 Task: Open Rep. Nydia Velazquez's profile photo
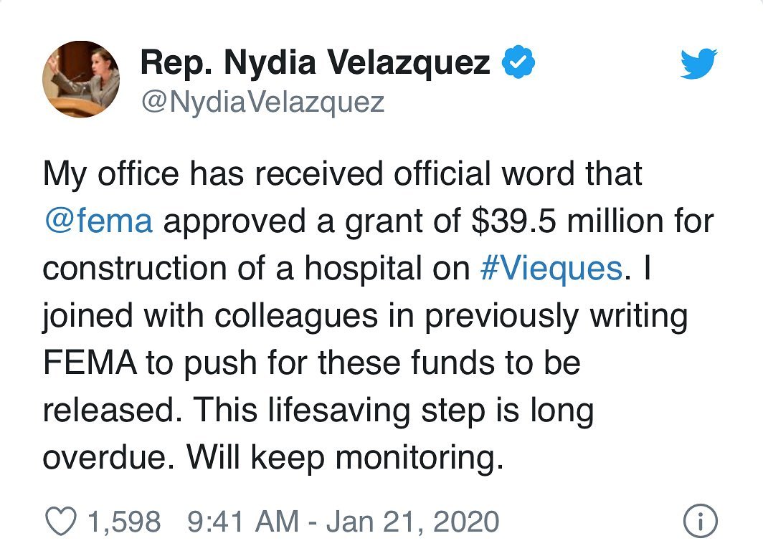(81, 80)
